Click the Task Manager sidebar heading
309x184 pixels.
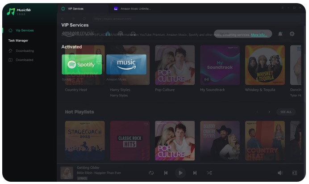pos(18,40)
